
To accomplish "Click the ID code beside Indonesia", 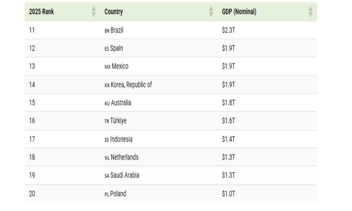I will 107,140.
